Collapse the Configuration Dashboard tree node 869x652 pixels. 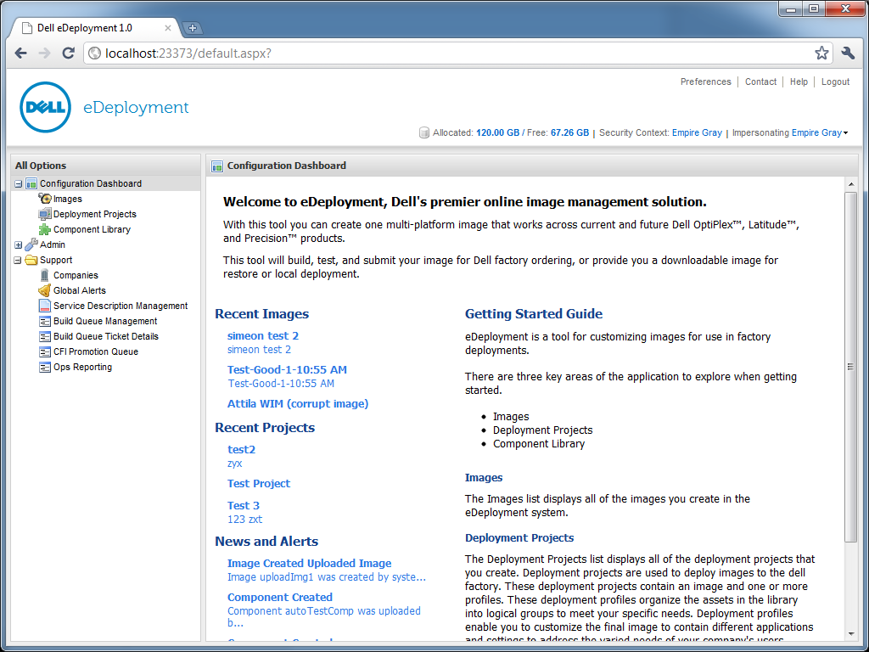(x=19, y=183)
